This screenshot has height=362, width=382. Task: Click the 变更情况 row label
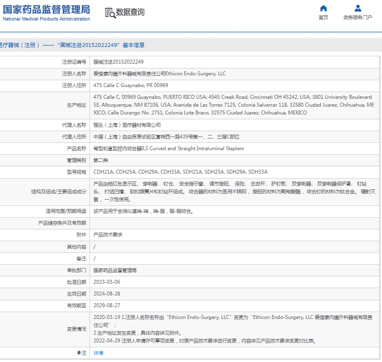coord(76,329)
